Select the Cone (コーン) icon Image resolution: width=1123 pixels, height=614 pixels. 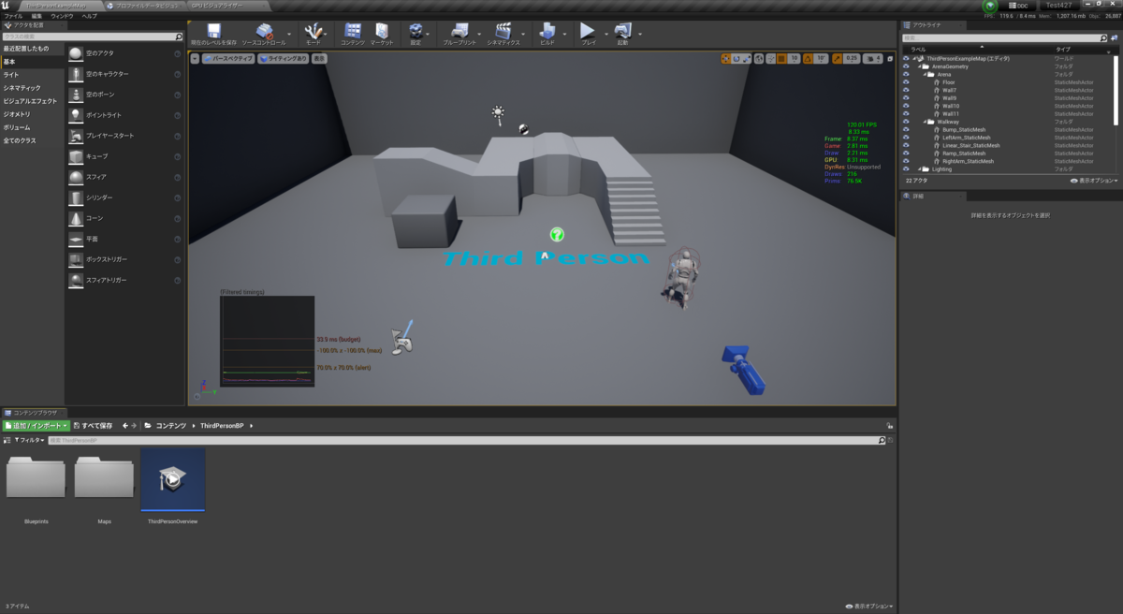pyautogui.click(x=76, y=218)
